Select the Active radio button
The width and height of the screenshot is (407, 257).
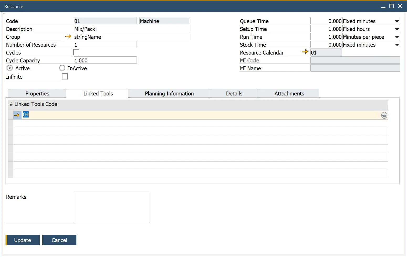(x=10, y=68)
